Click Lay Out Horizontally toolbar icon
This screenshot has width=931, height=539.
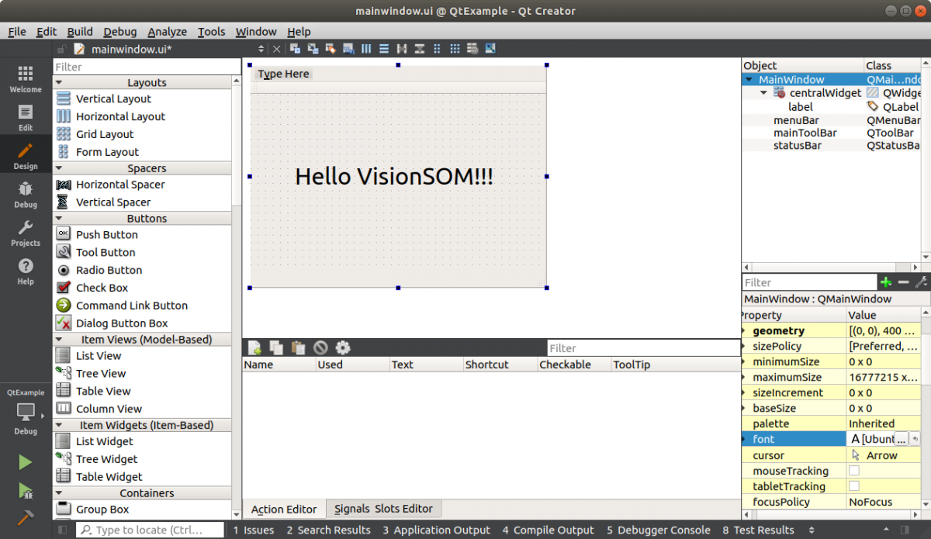pos(367,49)
